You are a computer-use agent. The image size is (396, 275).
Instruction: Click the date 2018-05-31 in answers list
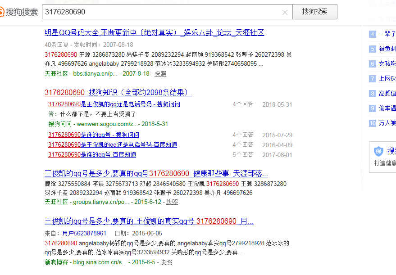278,104
